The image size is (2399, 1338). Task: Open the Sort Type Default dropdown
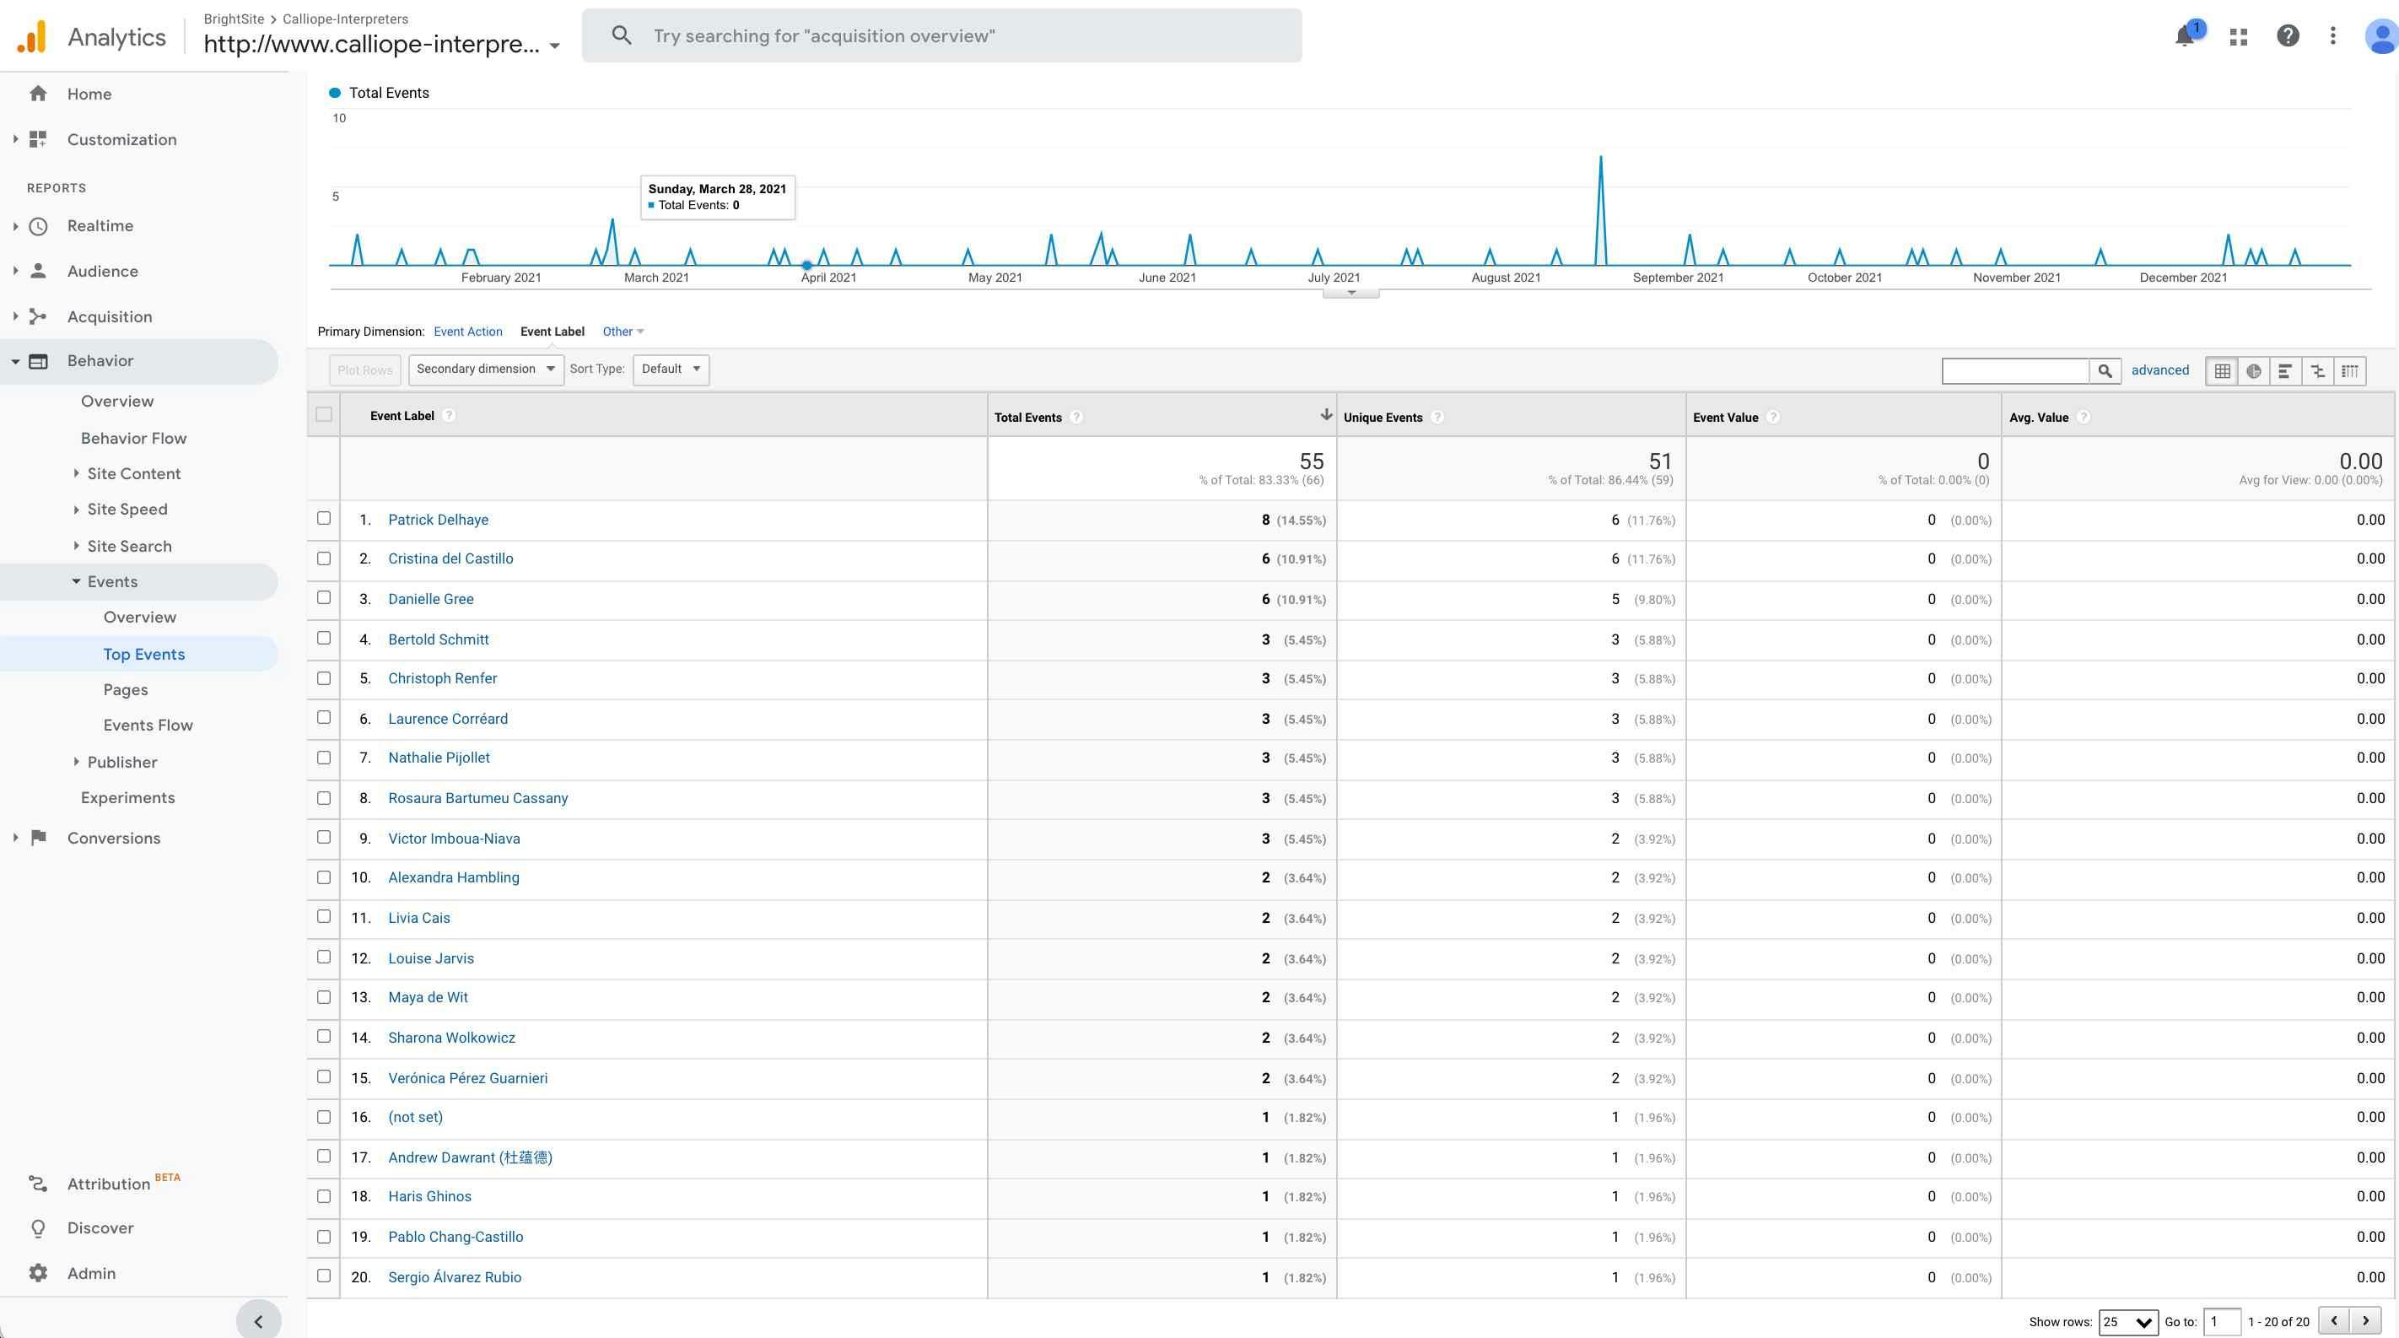point(671,369)
